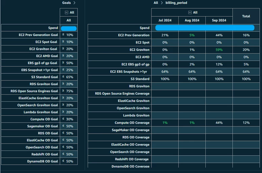Collapse the All column in Goals table
Viewport: 262px width, 173px height.
tap(66, 12)
